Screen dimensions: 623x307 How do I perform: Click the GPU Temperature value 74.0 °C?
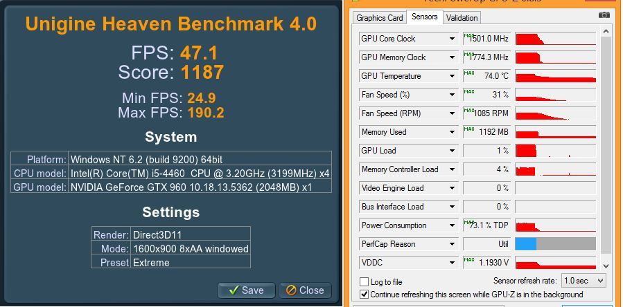coord(486,76)
